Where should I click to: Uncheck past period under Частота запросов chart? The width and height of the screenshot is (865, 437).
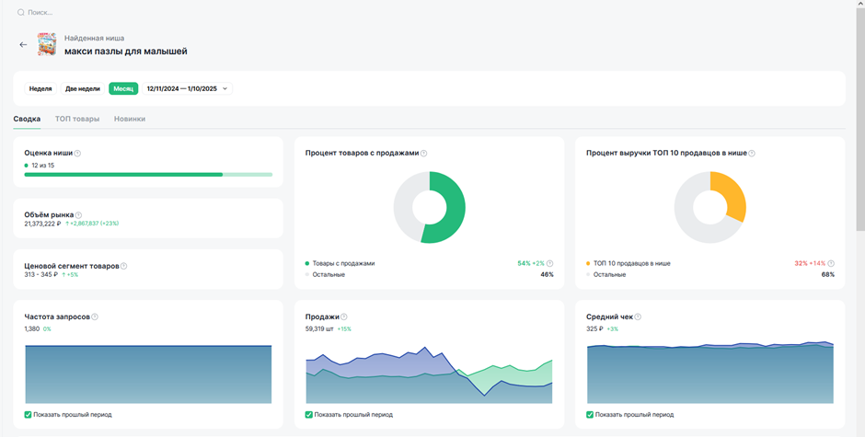(x=29, y=414)
